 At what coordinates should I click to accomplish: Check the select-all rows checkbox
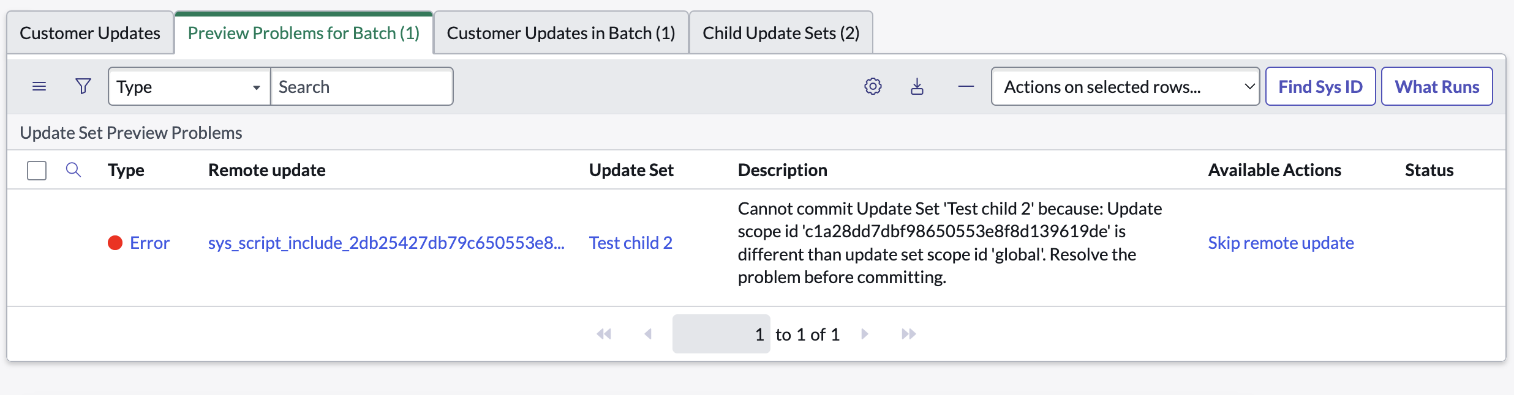[37, 171]
